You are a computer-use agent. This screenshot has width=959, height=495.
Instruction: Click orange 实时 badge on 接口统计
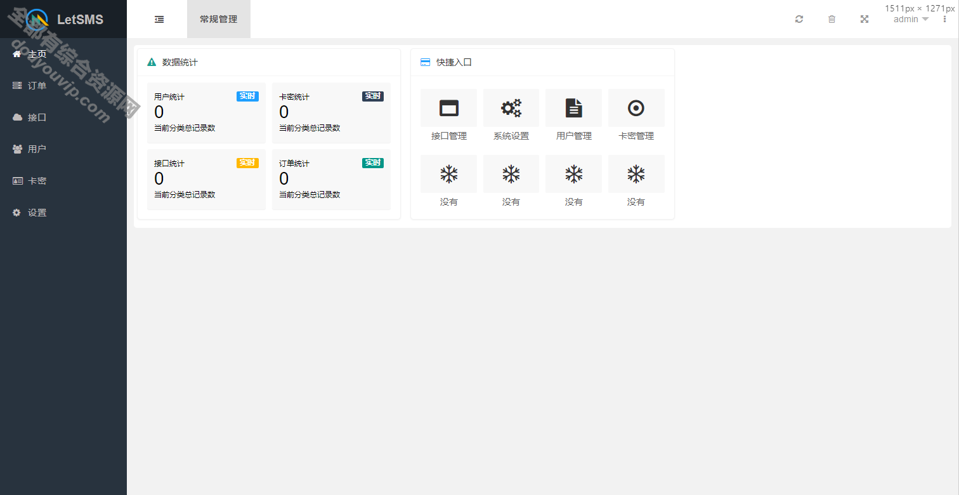247,163
